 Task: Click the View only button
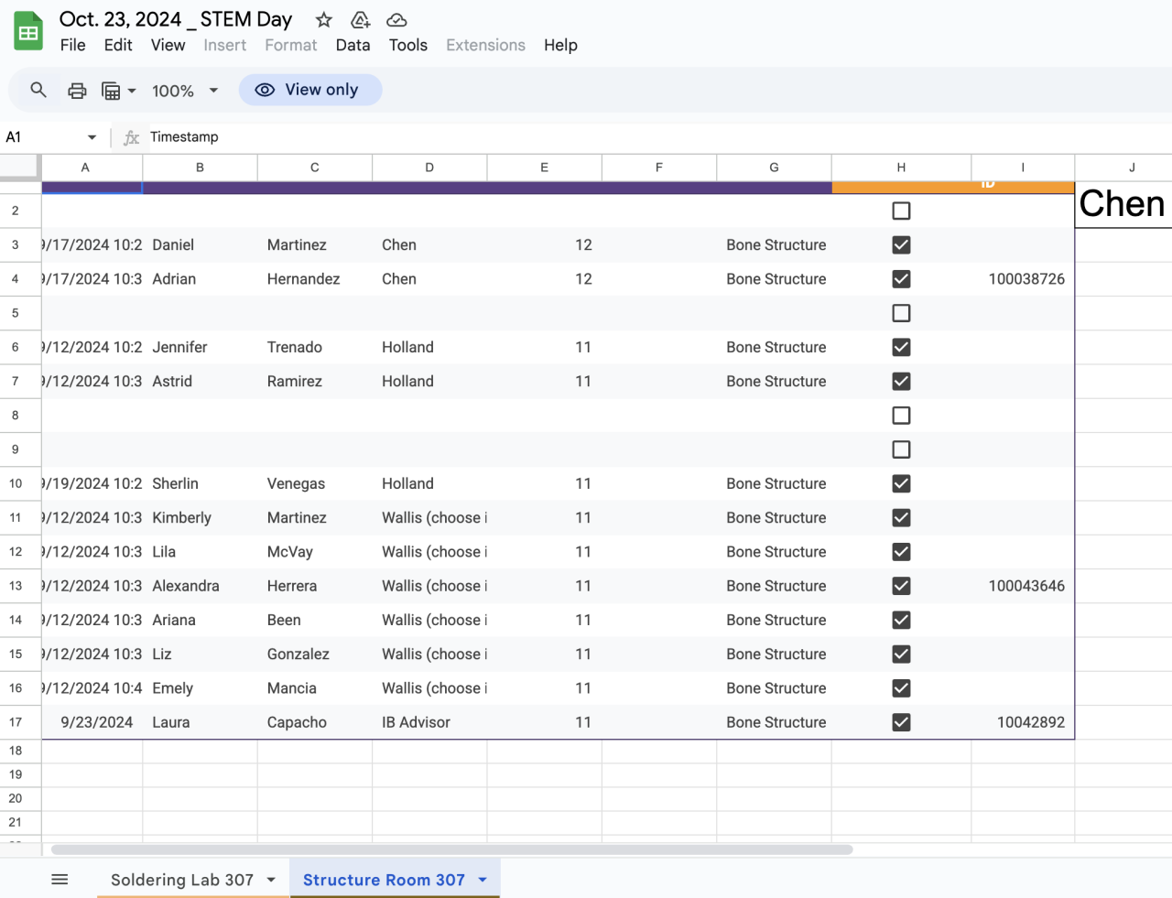pyautogui.click(x=310, y=90)
